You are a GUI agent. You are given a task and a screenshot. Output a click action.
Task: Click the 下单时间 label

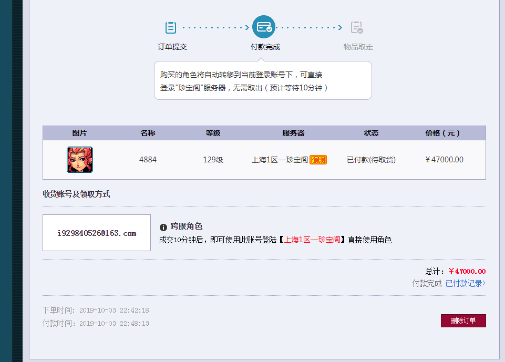[59, 310]
